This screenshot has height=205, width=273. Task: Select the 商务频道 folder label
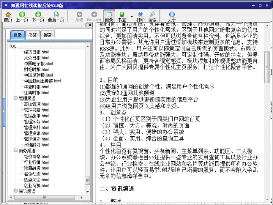click(x=27, y=151)
